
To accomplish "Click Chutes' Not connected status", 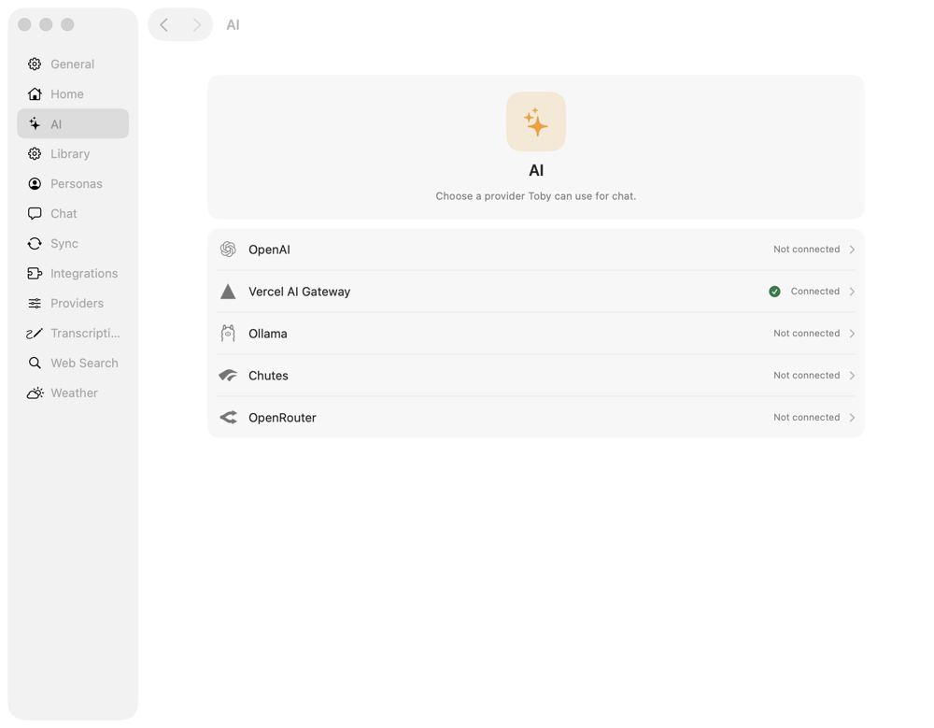I will click(x=807, y=375).
